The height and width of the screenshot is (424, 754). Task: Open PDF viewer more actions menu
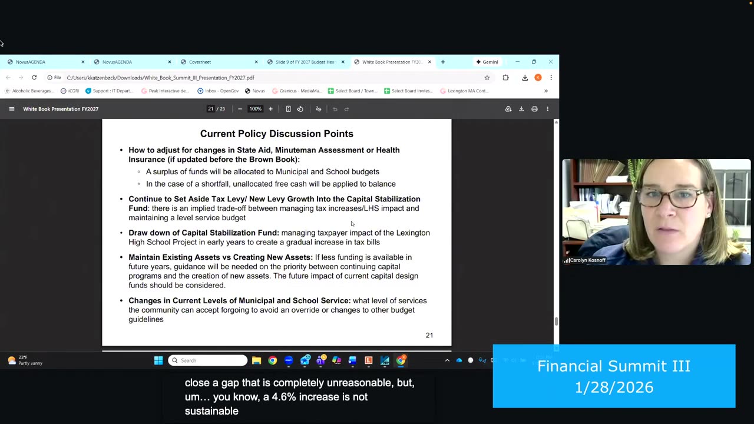(x=547, y=109)
